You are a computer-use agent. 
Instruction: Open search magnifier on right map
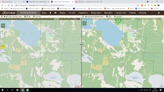[84, 48]
